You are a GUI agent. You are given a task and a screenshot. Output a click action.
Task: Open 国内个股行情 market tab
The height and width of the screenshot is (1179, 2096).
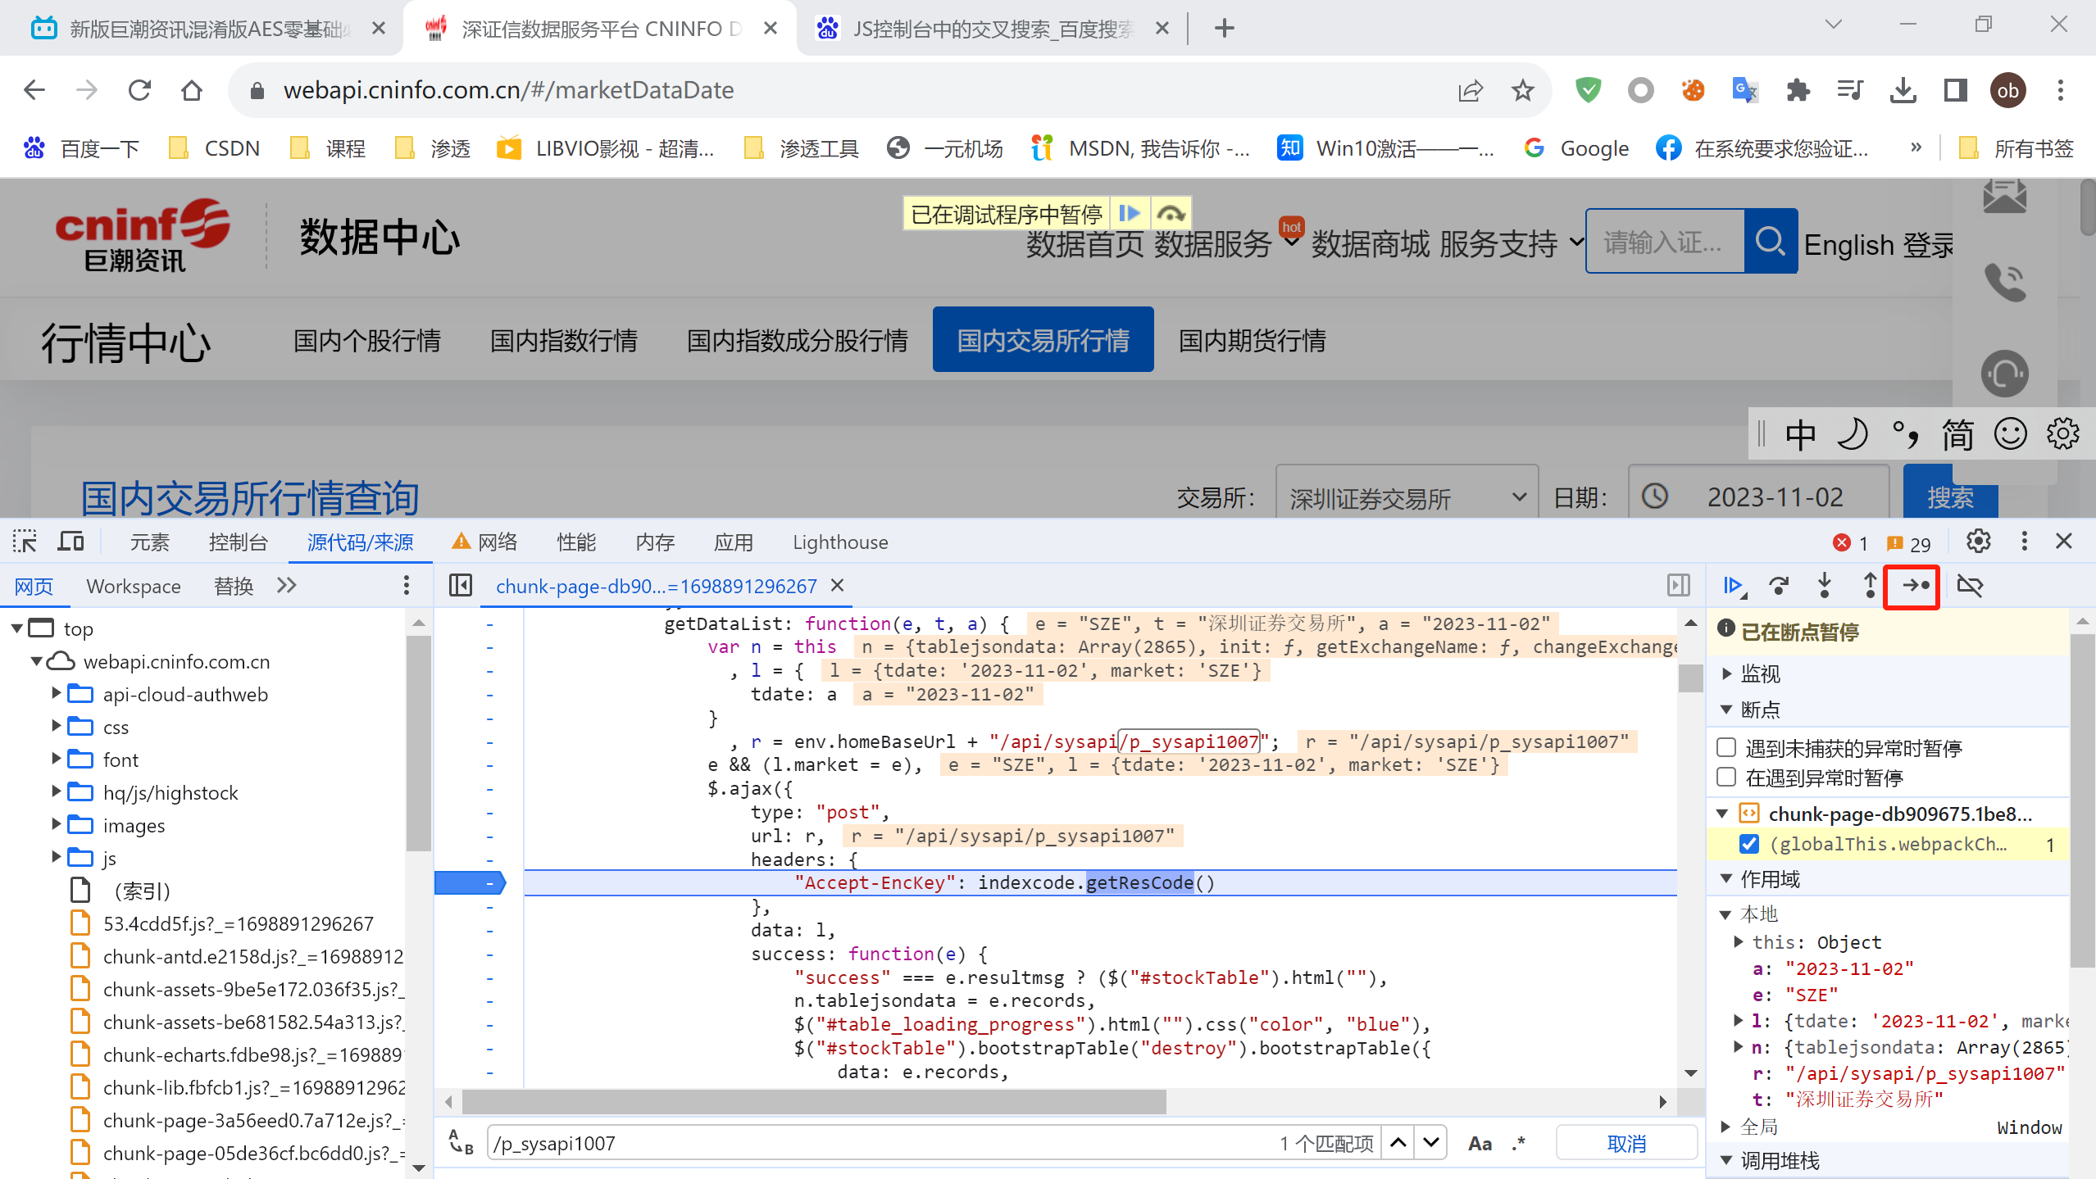[x=367, y=340]
